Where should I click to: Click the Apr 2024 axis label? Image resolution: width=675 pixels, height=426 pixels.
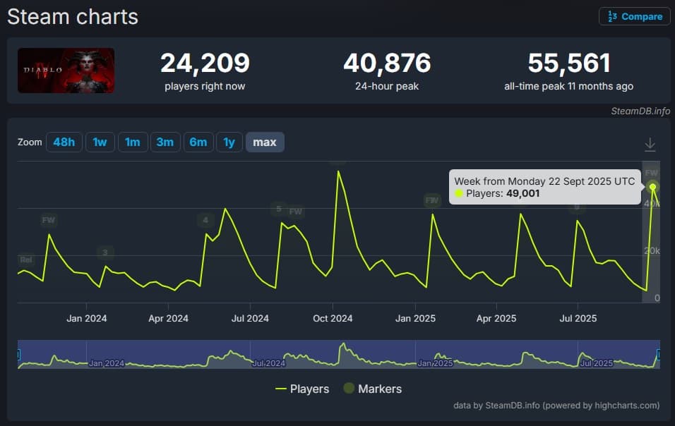point(168,319)
